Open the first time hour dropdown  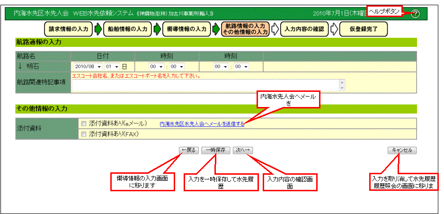pyautogui.click(x=156, y=67)
